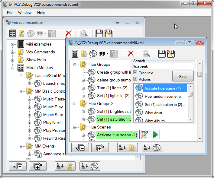
Task: Click collapse-all button in voicecommands96 window
Action: coord(80,148)
